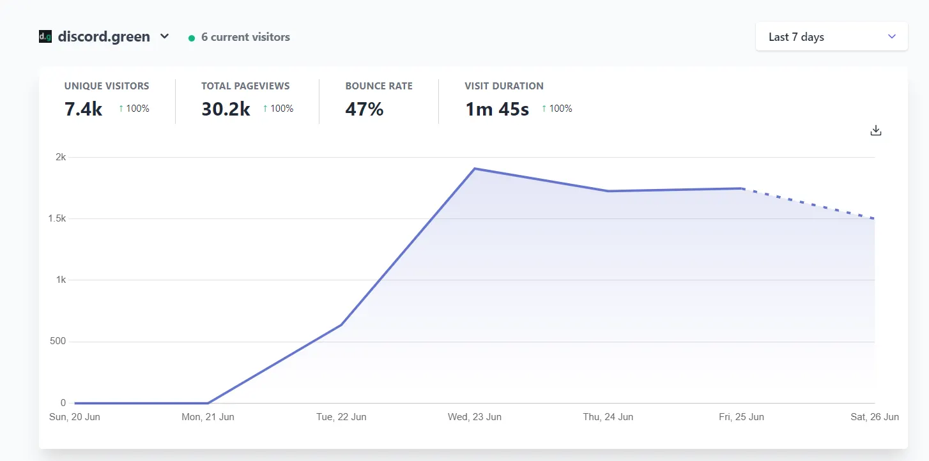This screenshot has width=929, height=461.
Task: Click the Wed, 23 Jun peak data point
Action: tap(475, 169)
